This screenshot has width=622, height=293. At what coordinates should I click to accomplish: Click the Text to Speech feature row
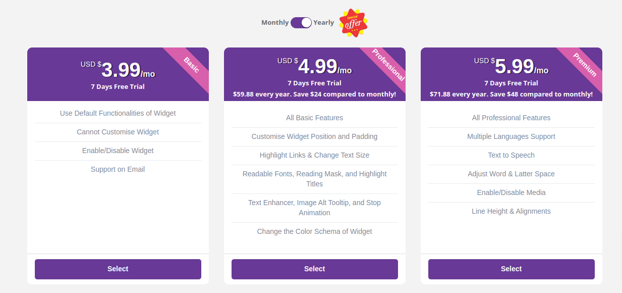(x=512, y=156)
